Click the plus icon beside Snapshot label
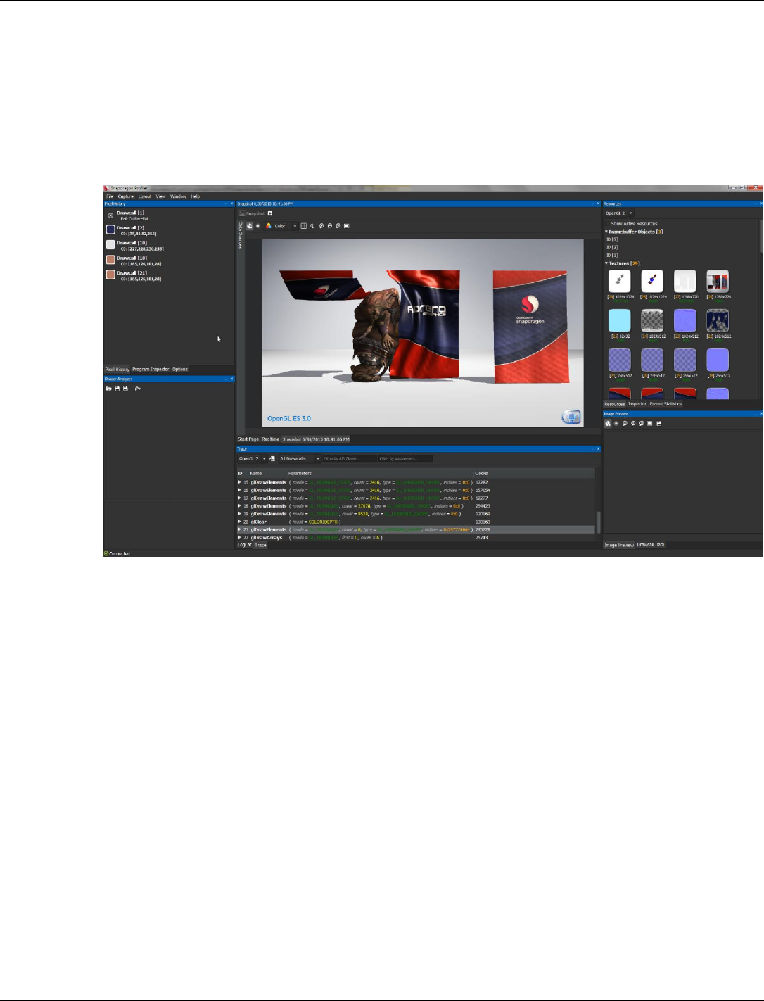764x1001 pixels. coord(269,213)
